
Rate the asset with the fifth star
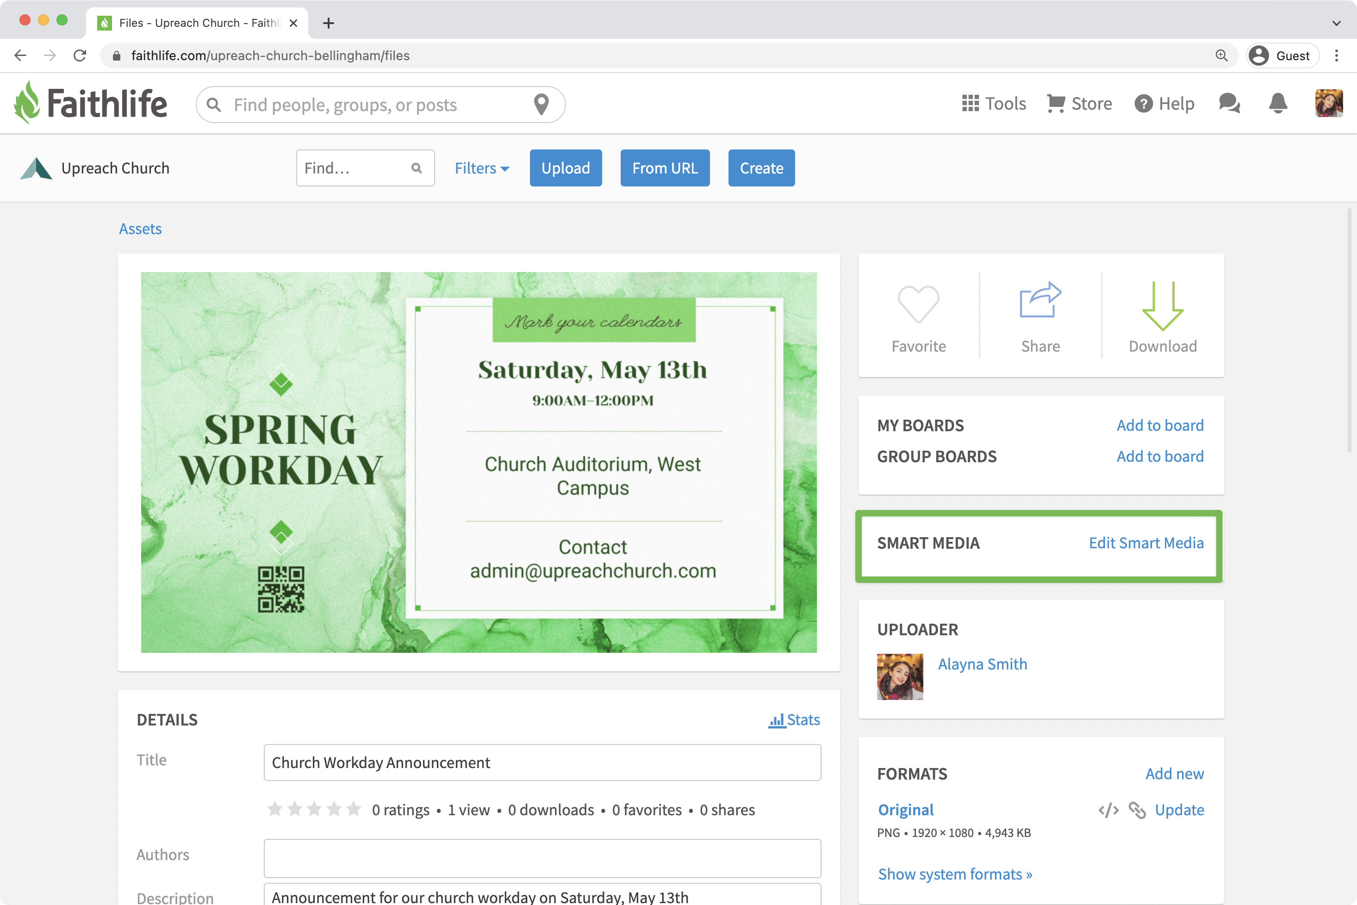pos(354,809)
